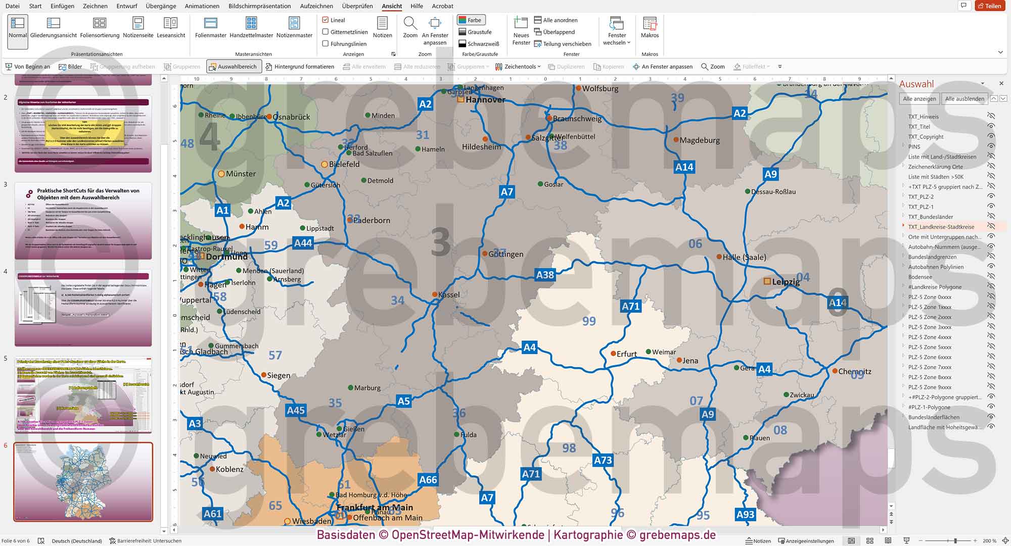This screenshot has height=546, width=1011.
Task: Switch to Foliensortierung view
Action: click(99, 28)
